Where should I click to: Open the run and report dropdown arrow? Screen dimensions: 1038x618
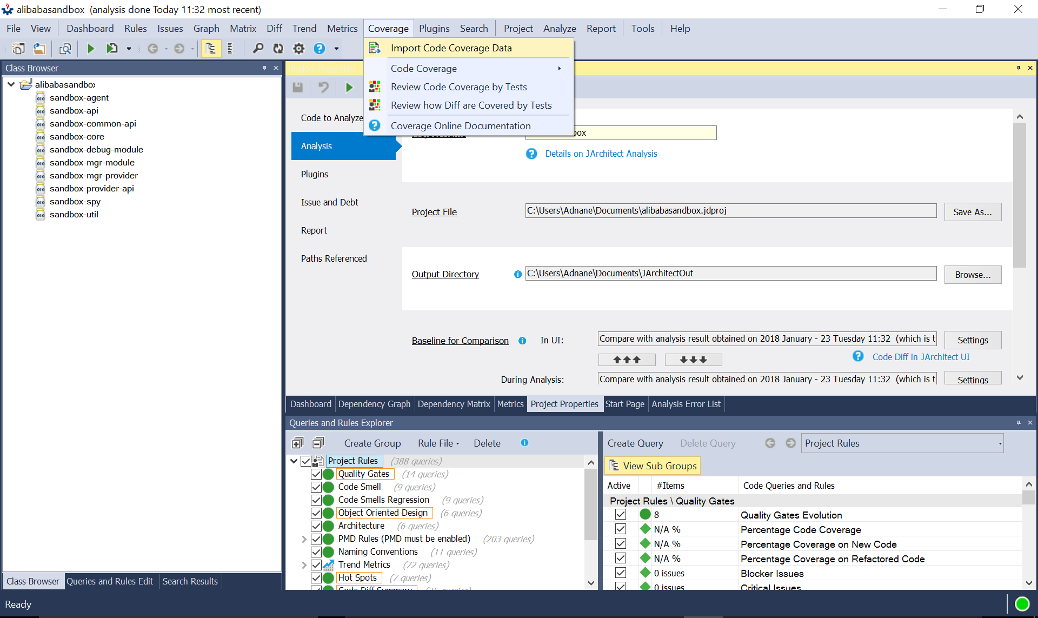coord(129,49)
